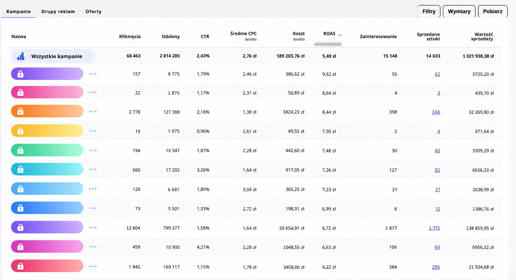Sort by Średnie CPC brutto header
This screenshot has height=280, width=516.
point(243,36)
